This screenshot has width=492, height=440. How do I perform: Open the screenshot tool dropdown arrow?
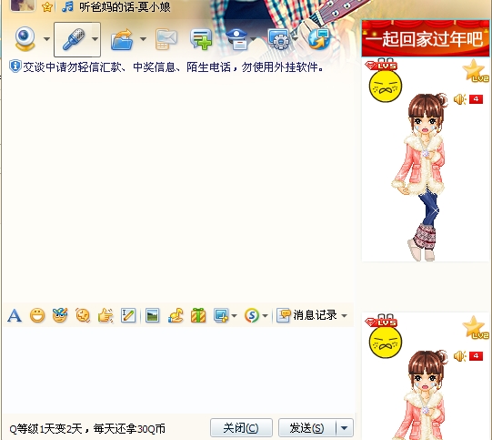234,315
